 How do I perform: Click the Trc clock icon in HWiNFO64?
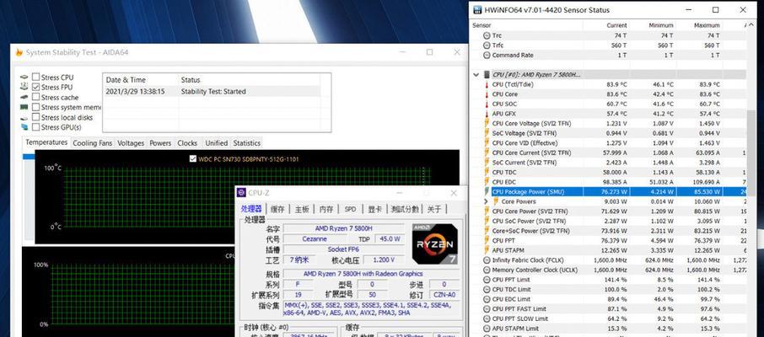point(487,35)
